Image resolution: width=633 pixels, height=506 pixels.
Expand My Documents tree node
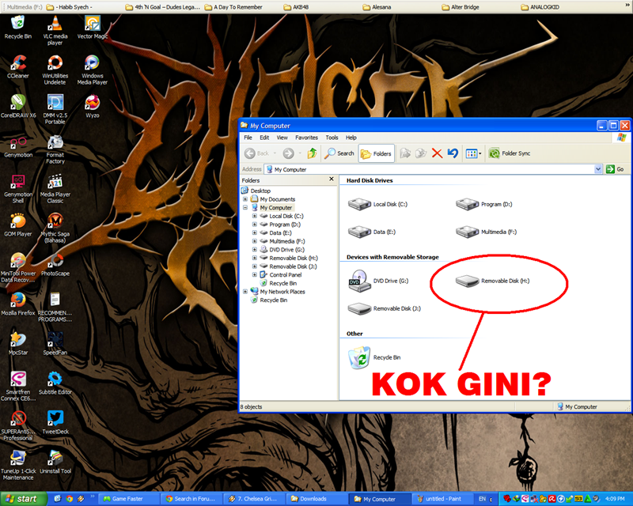245,199
